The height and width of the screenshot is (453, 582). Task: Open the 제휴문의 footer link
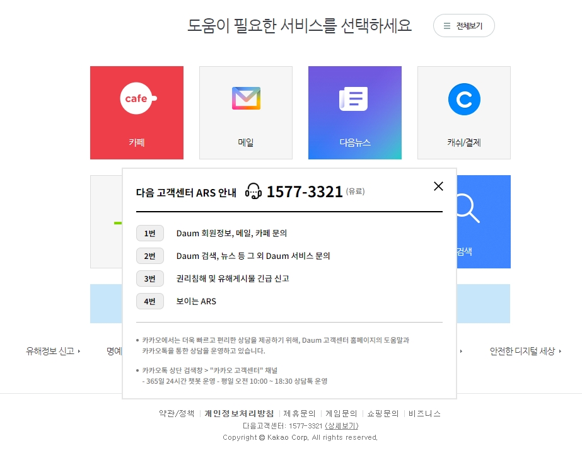click(x=299, y=413)
